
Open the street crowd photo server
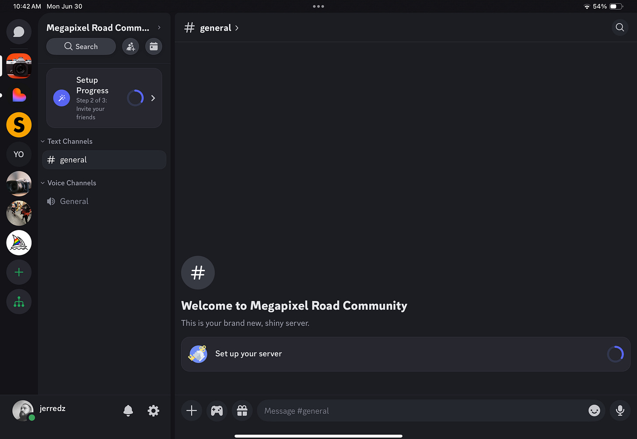pyautogui.click(x=19, y=213)
